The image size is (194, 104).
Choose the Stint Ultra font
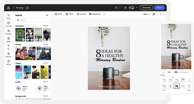click(x=183, y=86)
